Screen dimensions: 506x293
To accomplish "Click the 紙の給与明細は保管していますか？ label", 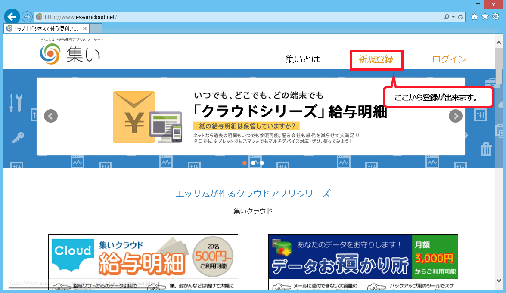I will pos(247,126).
